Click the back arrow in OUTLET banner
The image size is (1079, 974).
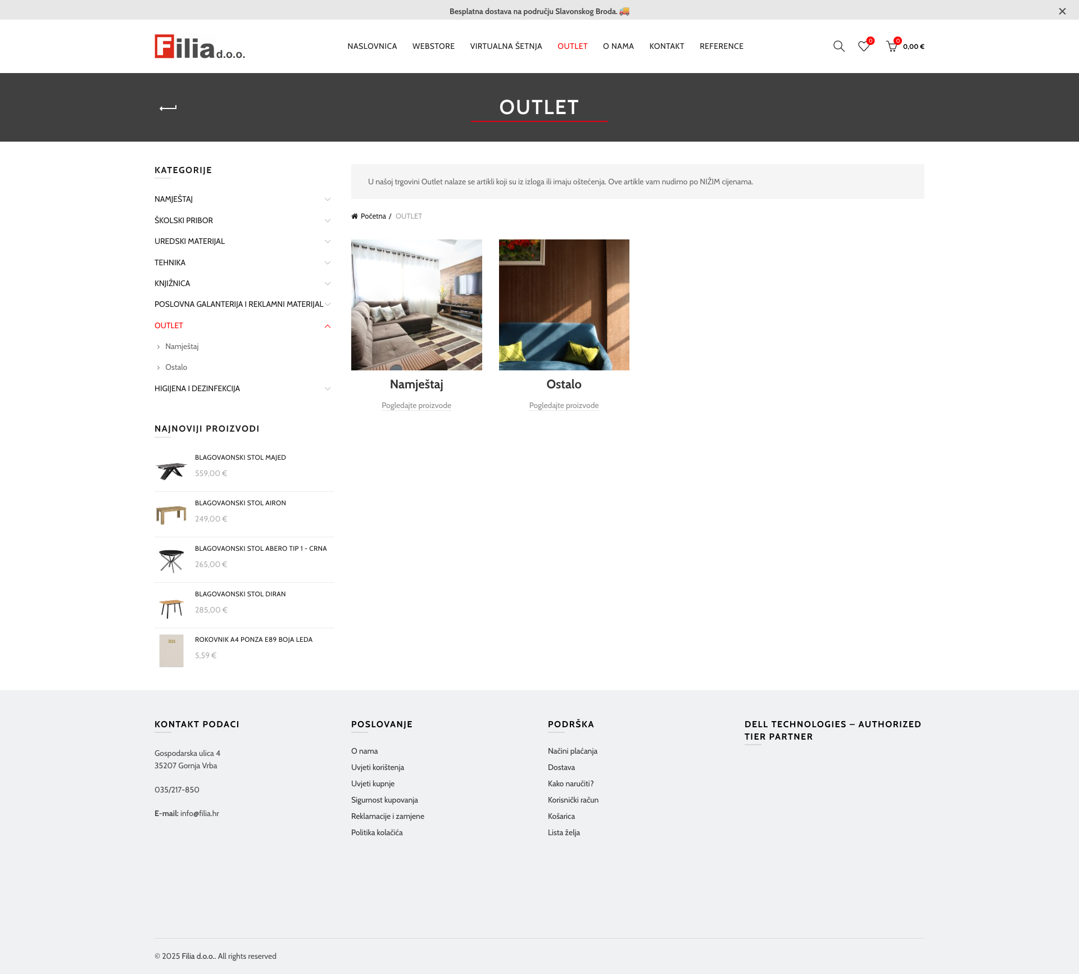click(168, 108)
